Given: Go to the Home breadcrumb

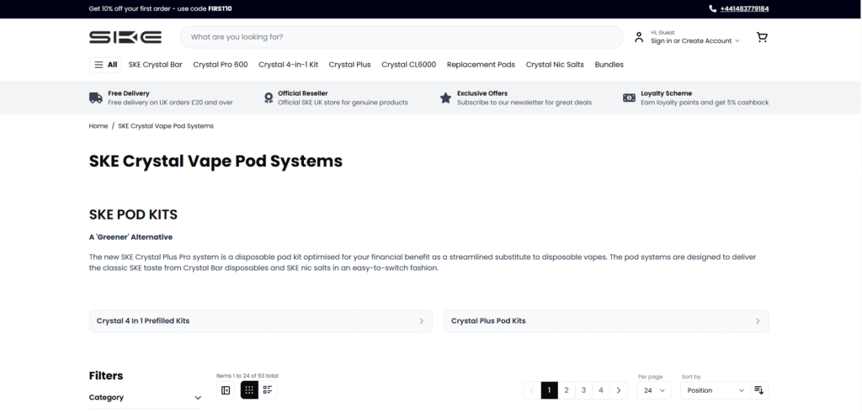Looking at the screenshot, I should tap(98, 126).
